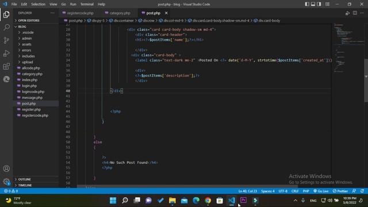Screen dimensions: 368x207
Task: Open category.php in the explorer
Action: click(x=36, y=74)
